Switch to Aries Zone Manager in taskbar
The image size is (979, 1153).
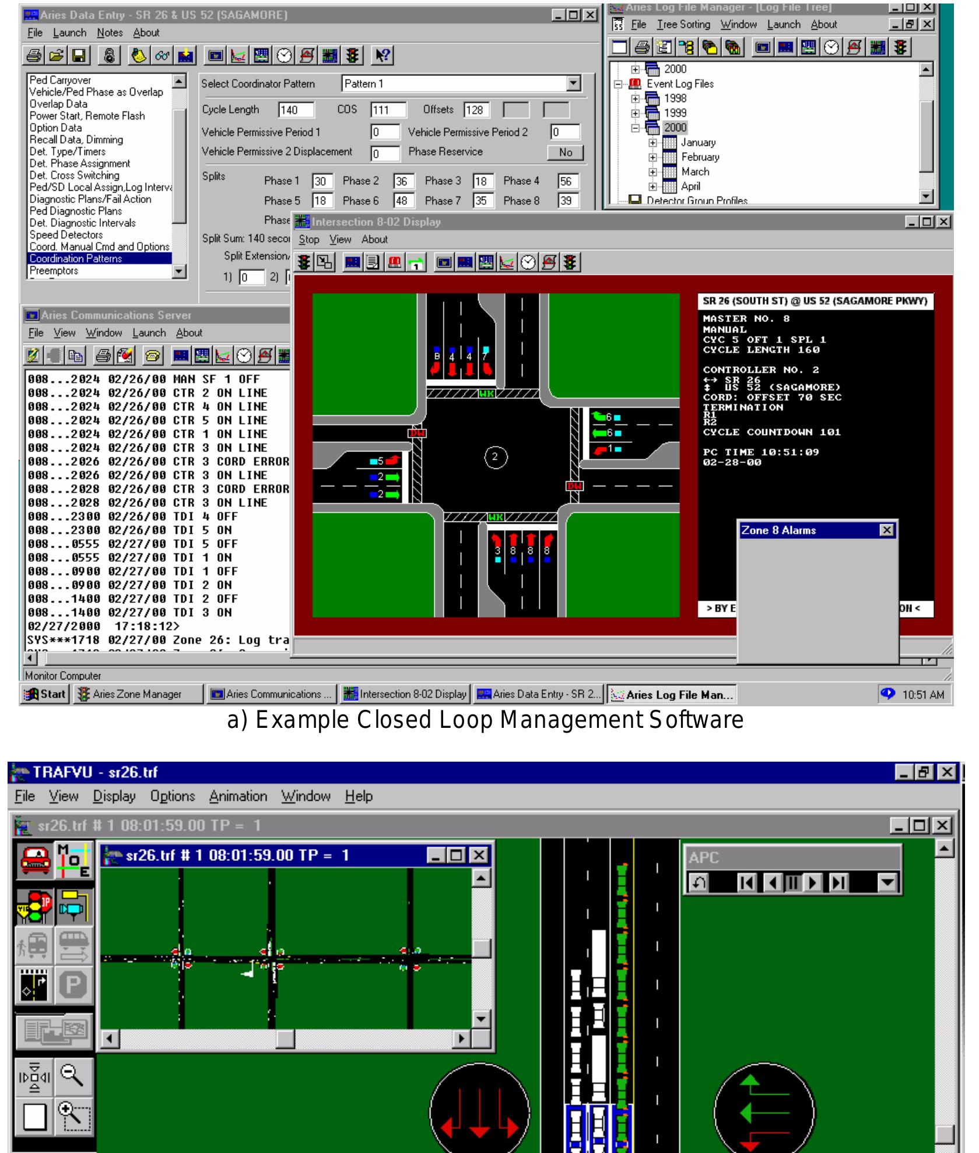[x=138, y=694]
